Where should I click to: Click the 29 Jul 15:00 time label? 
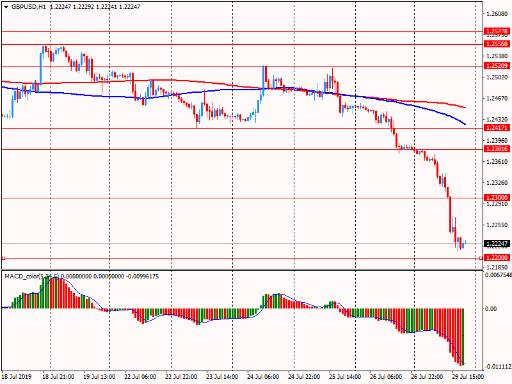[468, 377]
